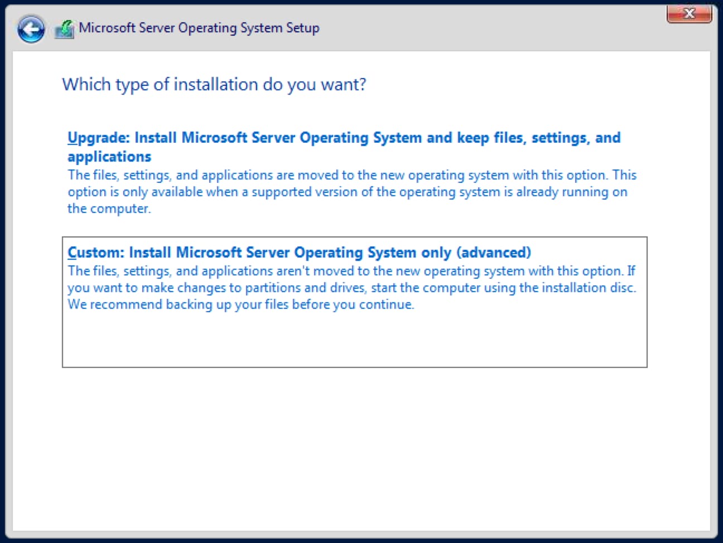Click "(advanced)" in the Custom option title

pos(493,253)
